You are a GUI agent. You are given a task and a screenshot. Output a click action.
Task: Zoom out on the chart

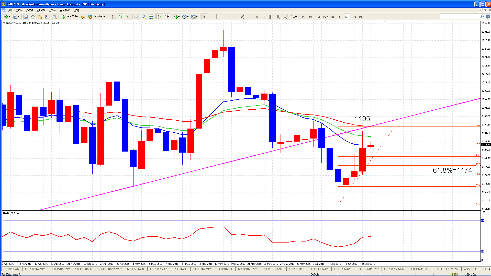[x=144, y=17]
